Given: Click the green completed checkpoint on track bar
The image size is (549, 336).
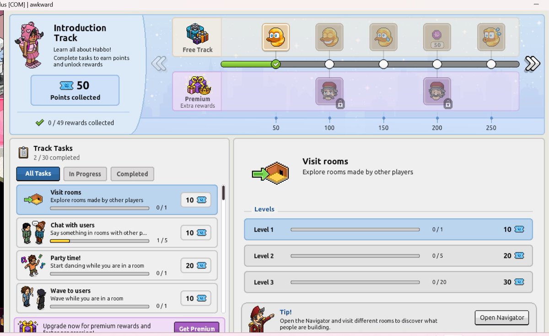Looking at the screenshot, I should click(275, 64).
